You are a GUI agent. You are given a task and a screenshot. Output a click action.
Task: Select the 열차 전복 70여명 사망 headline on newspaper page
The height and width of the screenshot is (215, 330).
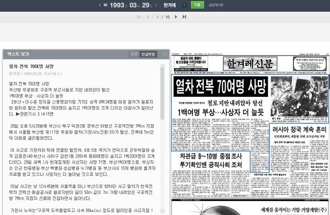(221, 86)
